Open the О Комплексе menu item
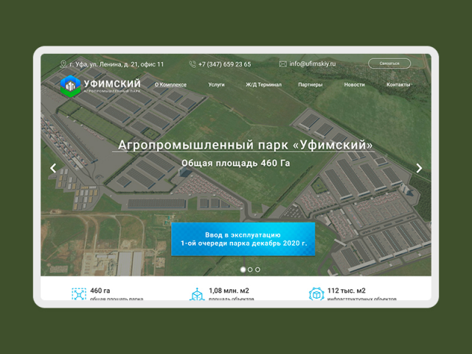 click(x=170, y=85)
